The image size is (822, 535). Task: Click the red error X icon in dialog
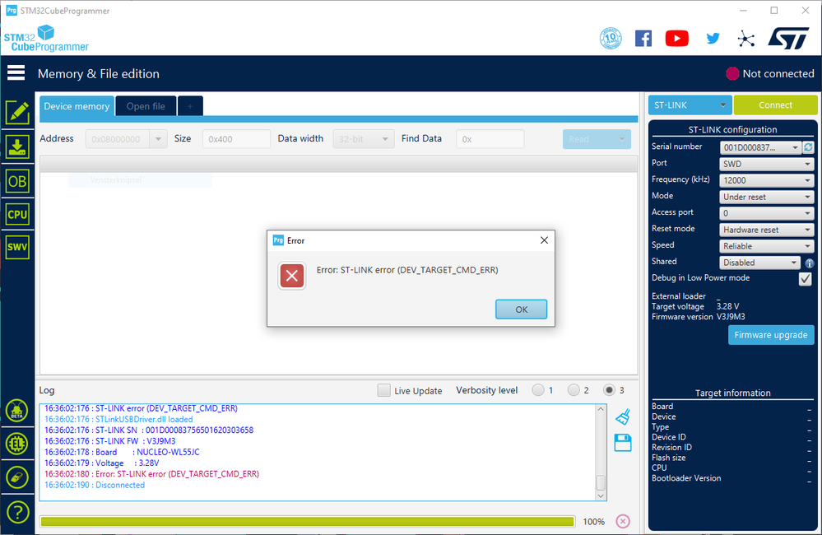click(x=292, y=276)
